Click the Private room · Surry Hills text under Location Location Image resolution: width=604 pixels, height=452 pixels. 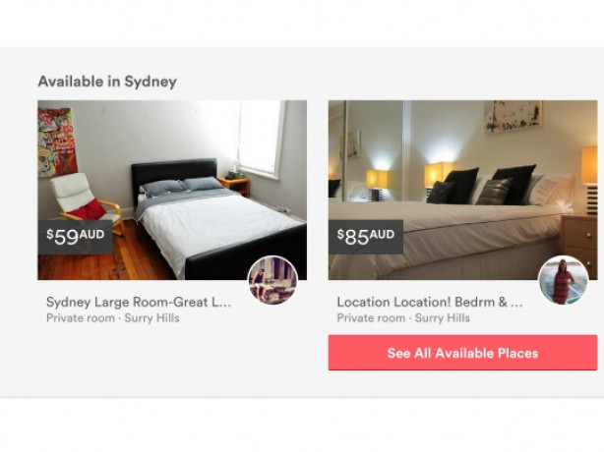pyautogui.click(x=403, y=318)
